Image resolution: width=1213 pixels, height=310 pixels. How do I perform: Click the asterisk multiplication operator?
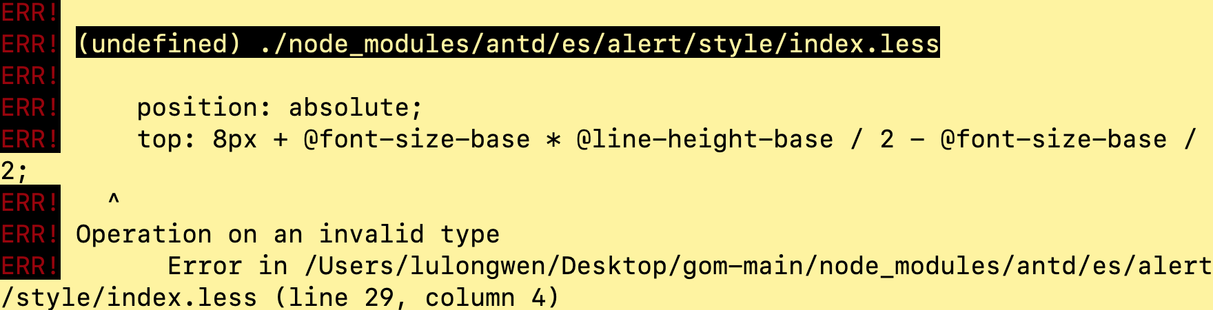pyautogui.click(x=553, y=139)
